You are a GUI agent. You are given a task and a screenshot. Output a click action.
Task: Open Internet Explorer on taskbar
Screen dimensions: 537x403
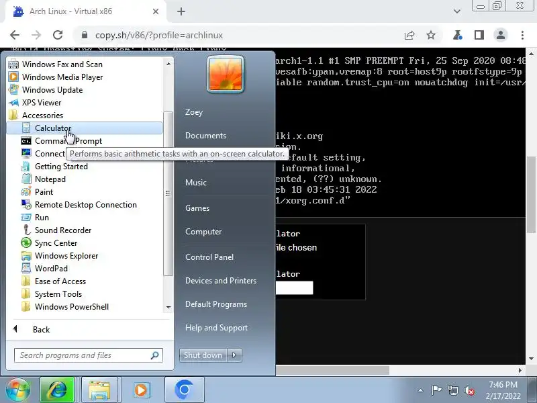point(57,390)
